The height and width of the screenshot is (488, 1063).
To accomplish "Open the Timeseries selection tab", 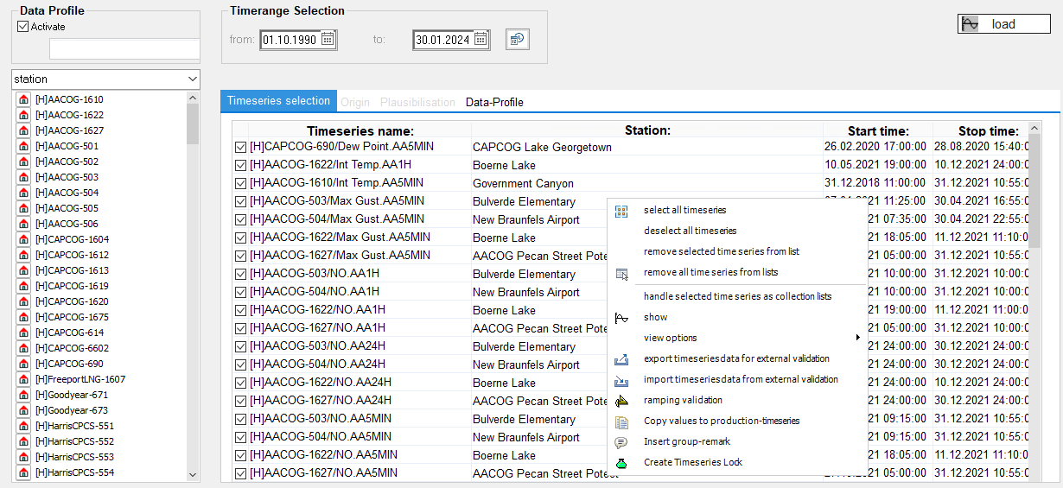I will click(278, 101).
